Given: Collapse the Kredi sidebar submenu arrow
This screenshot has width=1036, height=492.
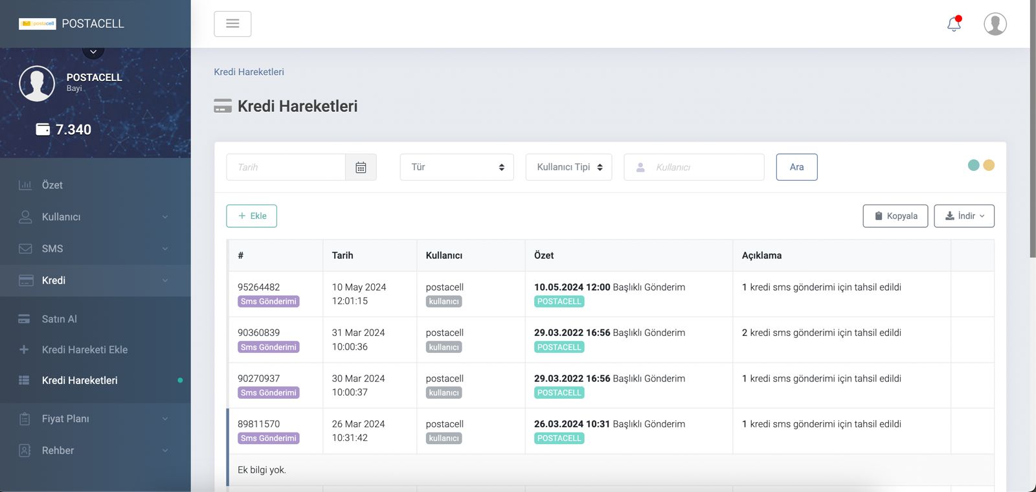Looking at the screenshot, I should [165, 280].
